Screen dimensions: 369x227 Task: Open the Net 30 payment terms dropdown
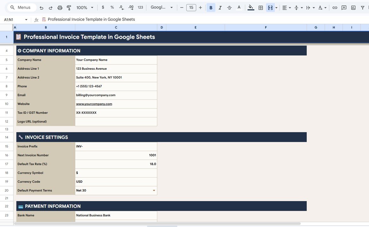click(154, 190)
